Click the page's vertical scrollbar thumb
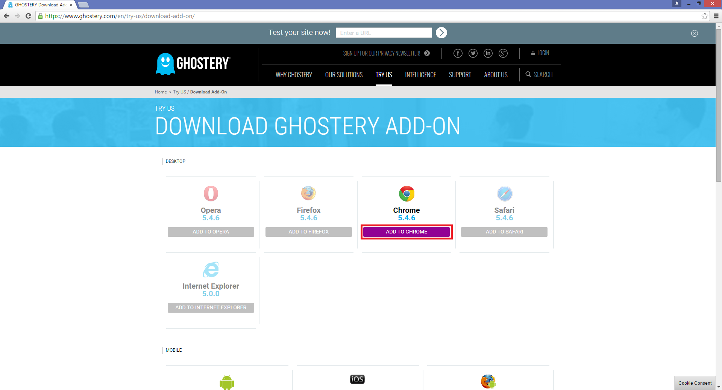The image size is (722, 390). click(719, 105)
